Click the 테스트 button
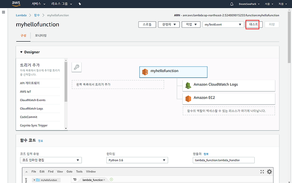The height and width of the screenshot is (183, 292). tap(254, 25)
